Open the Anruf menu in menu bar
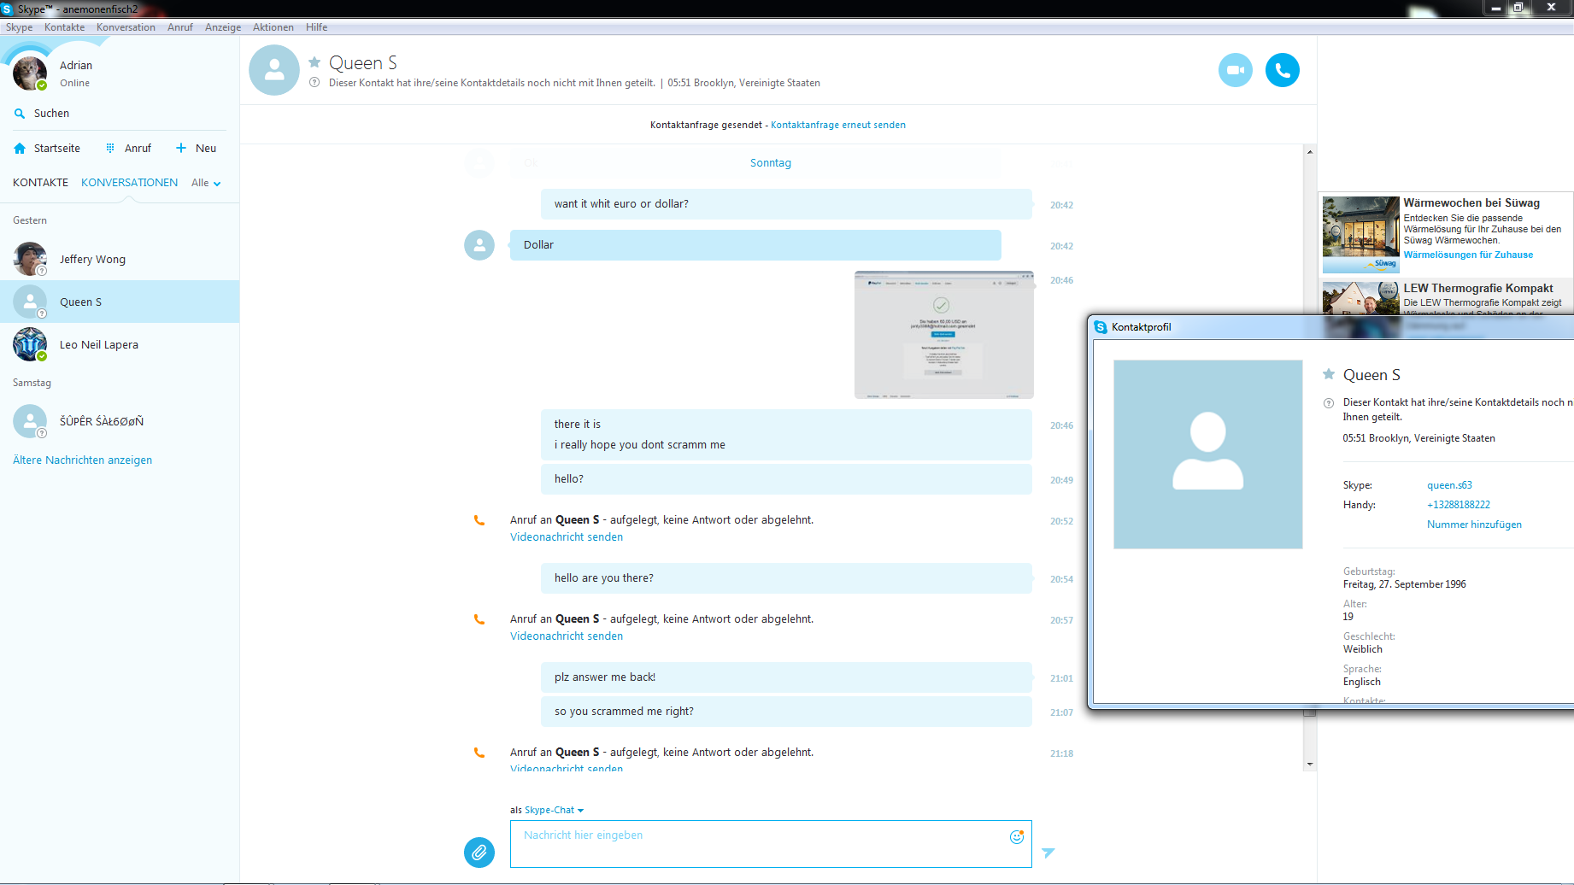1574x885 pixels. 180,27
